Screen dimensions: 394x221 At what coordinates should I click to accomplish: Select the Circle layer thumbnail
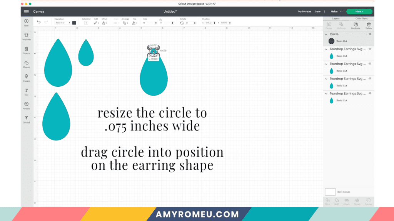tap(331, 41)
